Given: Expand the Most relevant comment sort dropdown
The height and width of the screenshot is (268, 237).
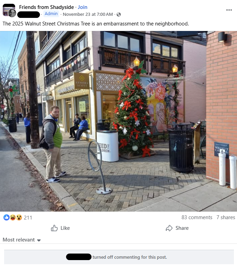Looking at the screenshot, I should (22, 240).
